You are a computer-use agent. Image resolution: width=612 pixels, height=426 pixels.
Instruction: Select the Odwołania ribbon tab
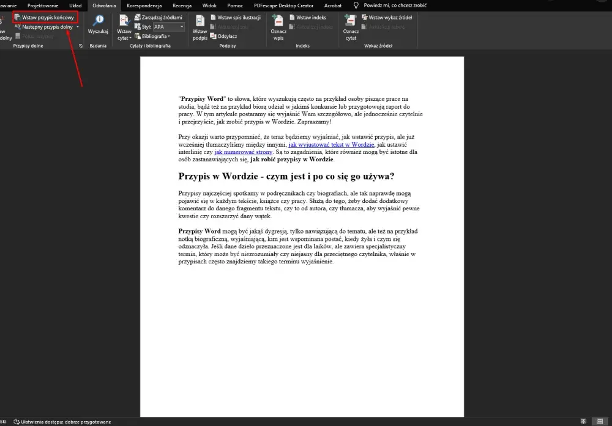104,6
